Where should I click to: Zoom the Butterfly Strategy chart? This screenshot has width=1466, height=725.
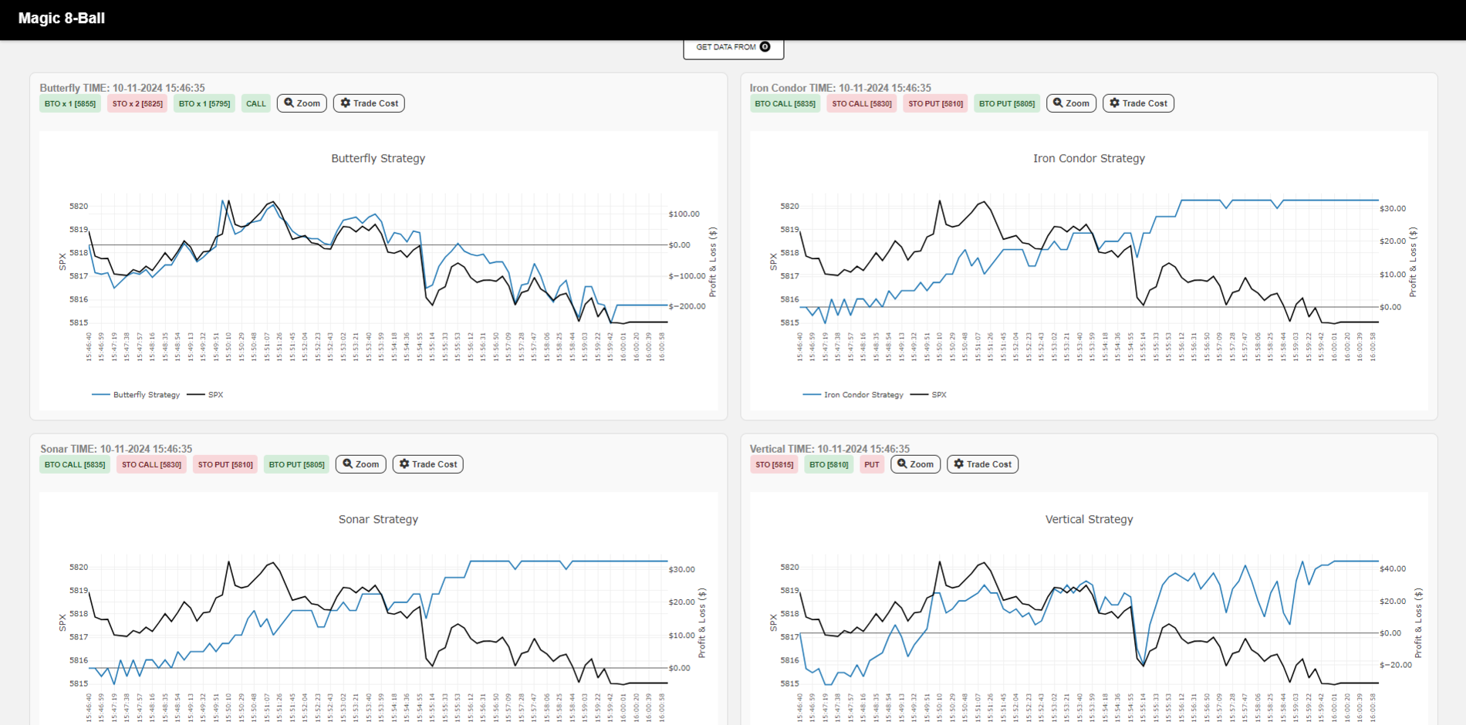(x=302, y=103)
